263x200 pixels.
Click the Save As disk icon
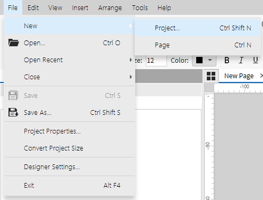pos(13,112)
